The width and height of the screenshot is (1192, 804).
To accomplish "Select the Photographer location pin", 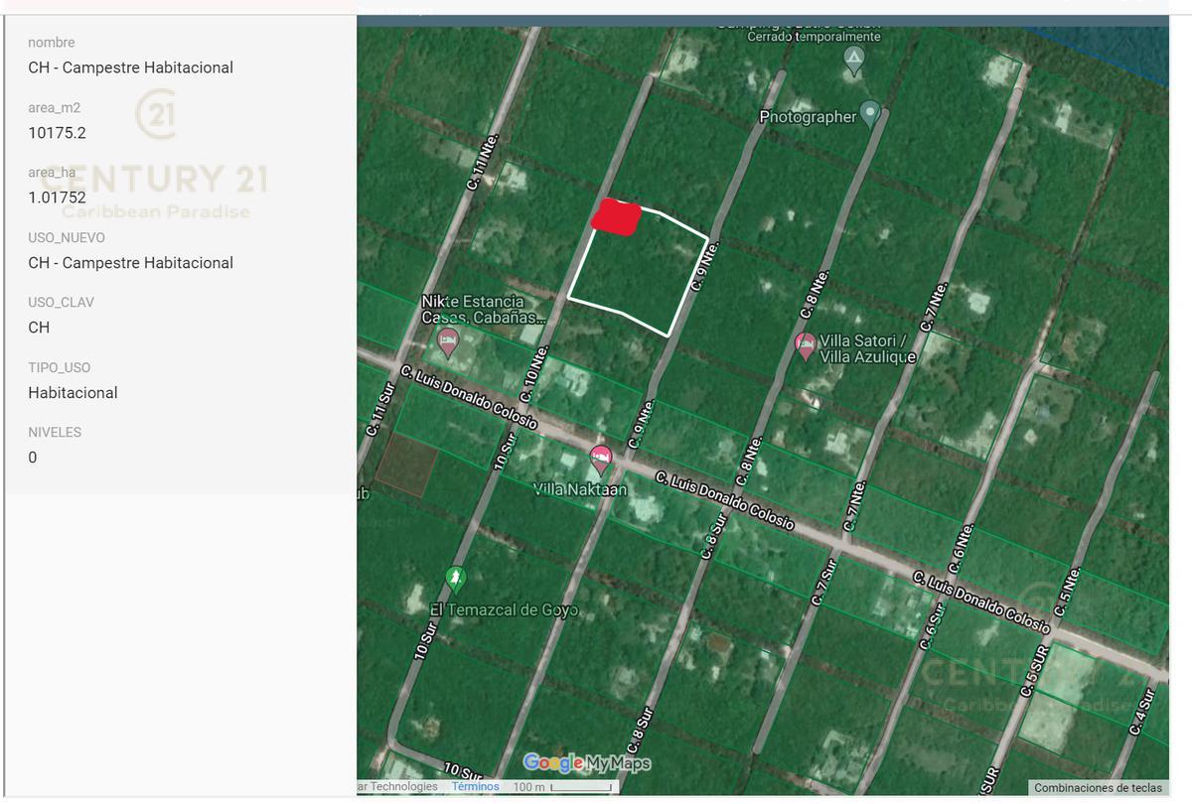I will point(870,114).
